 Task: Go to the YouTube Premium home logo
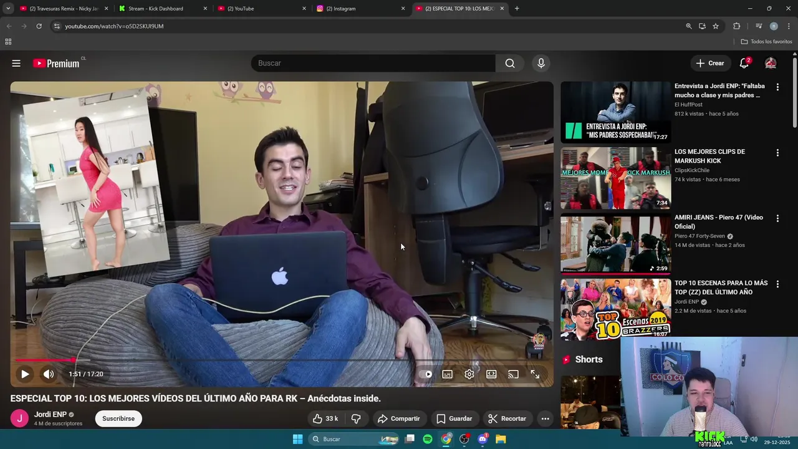click(x=56, y=63)
